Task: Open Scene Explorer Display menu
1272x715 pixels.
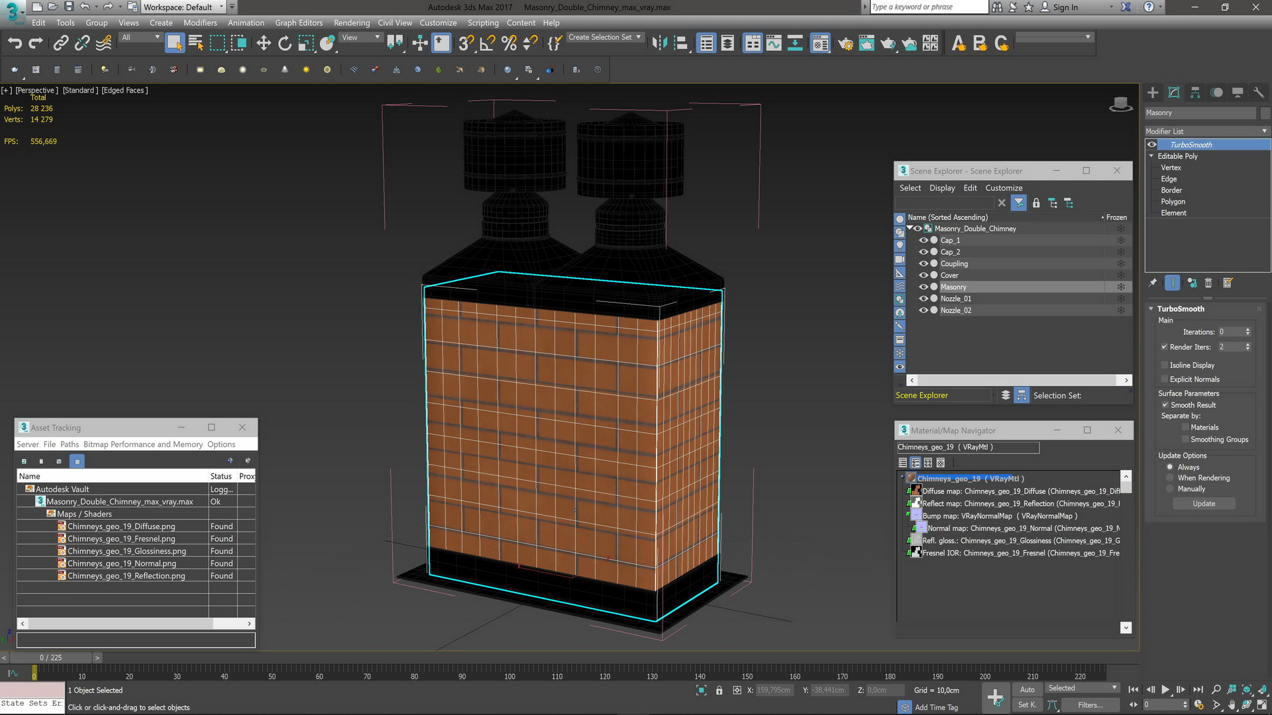Action: [942, 188]
